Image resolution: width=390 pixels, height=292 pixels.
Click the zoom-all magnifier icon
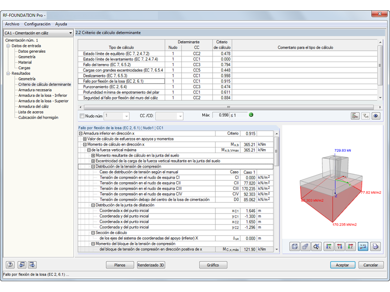click(317, 246)
